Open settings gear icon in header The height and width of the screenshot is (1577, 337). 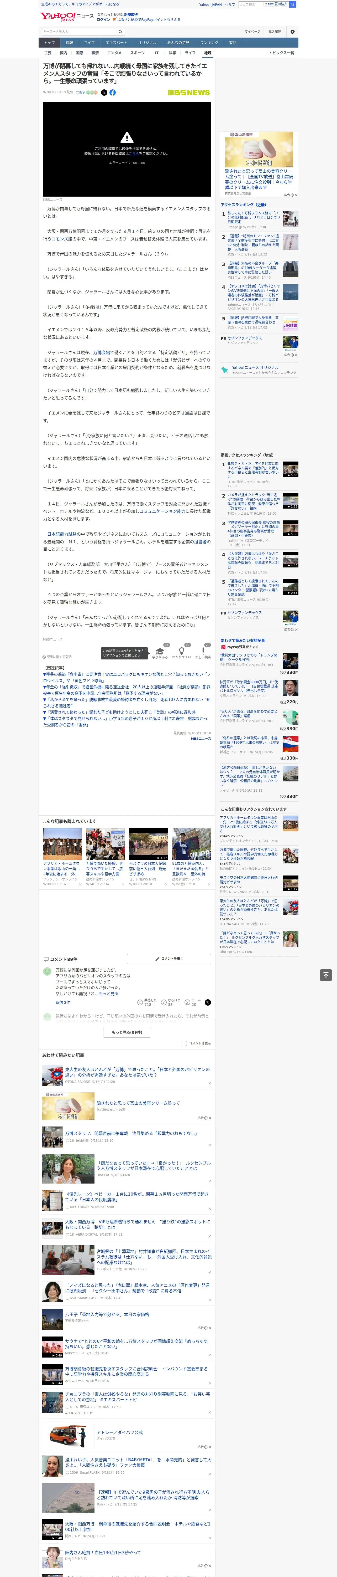click(292, 31)
